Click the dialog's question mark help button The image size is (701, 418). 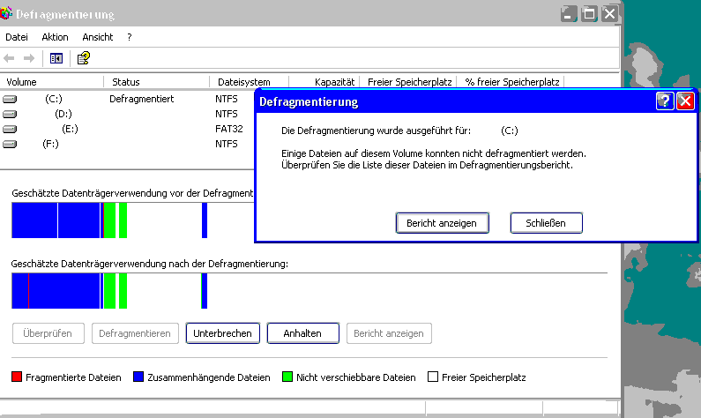[666, 101]
